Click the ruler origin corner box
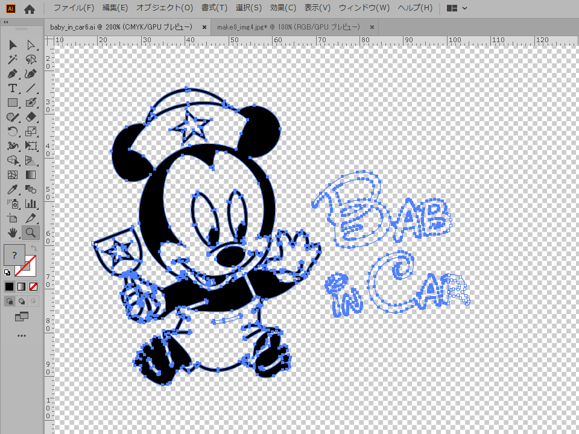 pos(49,40)
